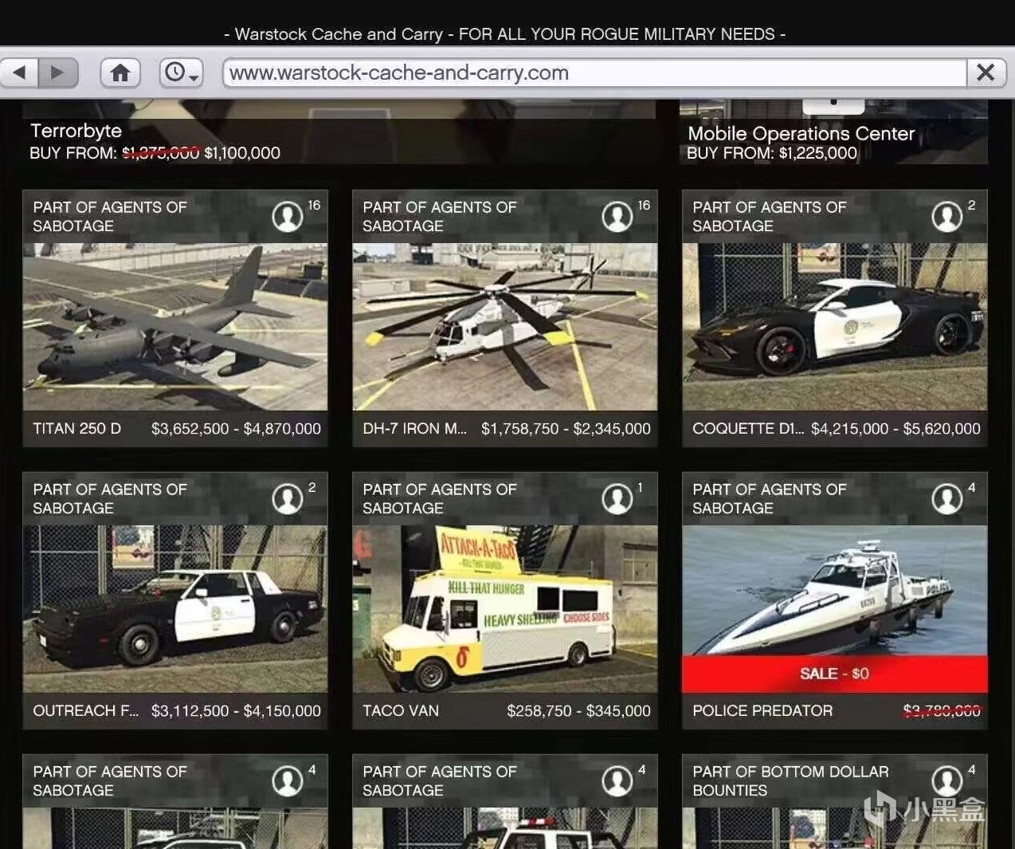
Task: Click the SALE - $0 red banner
Action: 835,674
